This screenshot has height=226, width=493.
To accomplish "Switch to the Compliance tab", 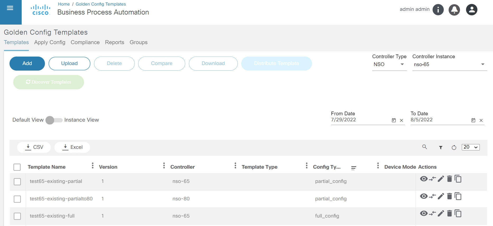I will point(85,43).
